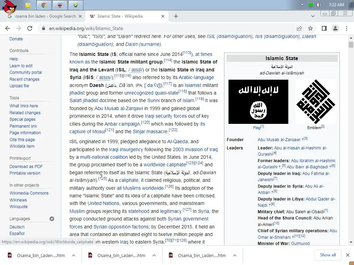The image size is (354, 265).
Task: Open worldwide caliphate link
Action: 165,165
